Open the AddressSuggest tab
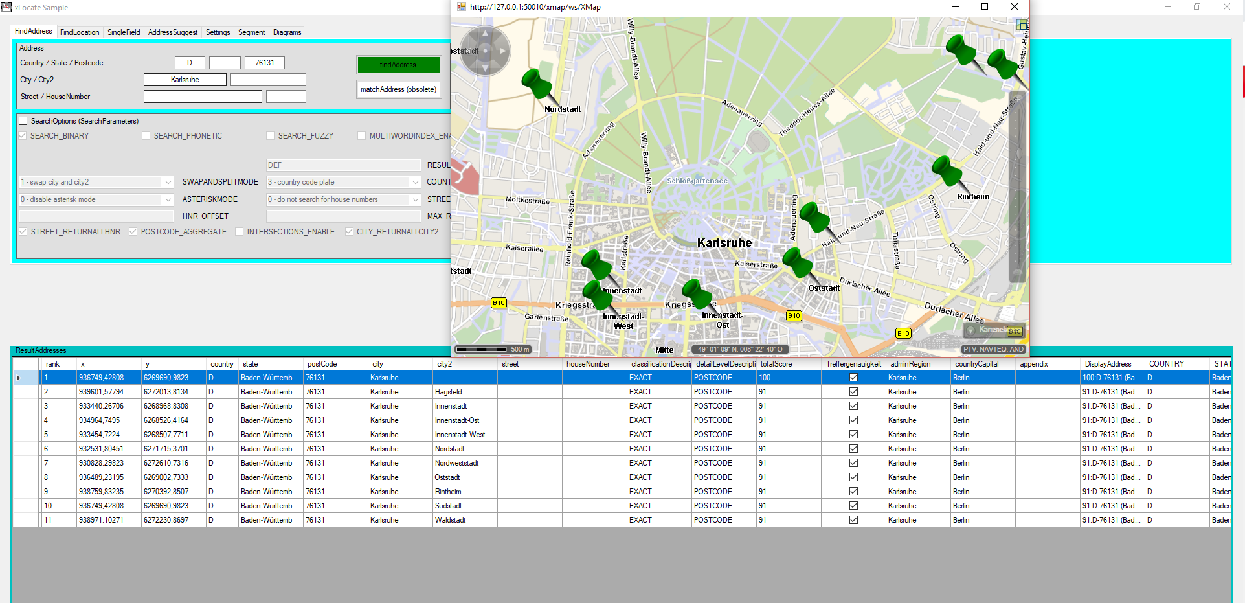Viewport: 1245px width, 603px height. (172, 32)
